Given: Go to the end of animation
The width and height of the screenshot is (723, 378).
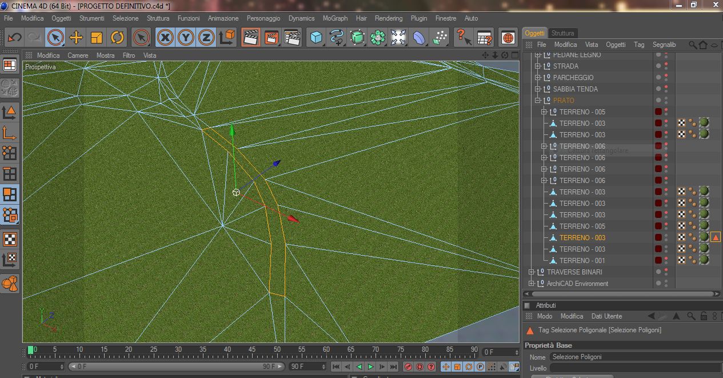Looking at the screenshot, I should pyautogui.click(x=393, y=367).
